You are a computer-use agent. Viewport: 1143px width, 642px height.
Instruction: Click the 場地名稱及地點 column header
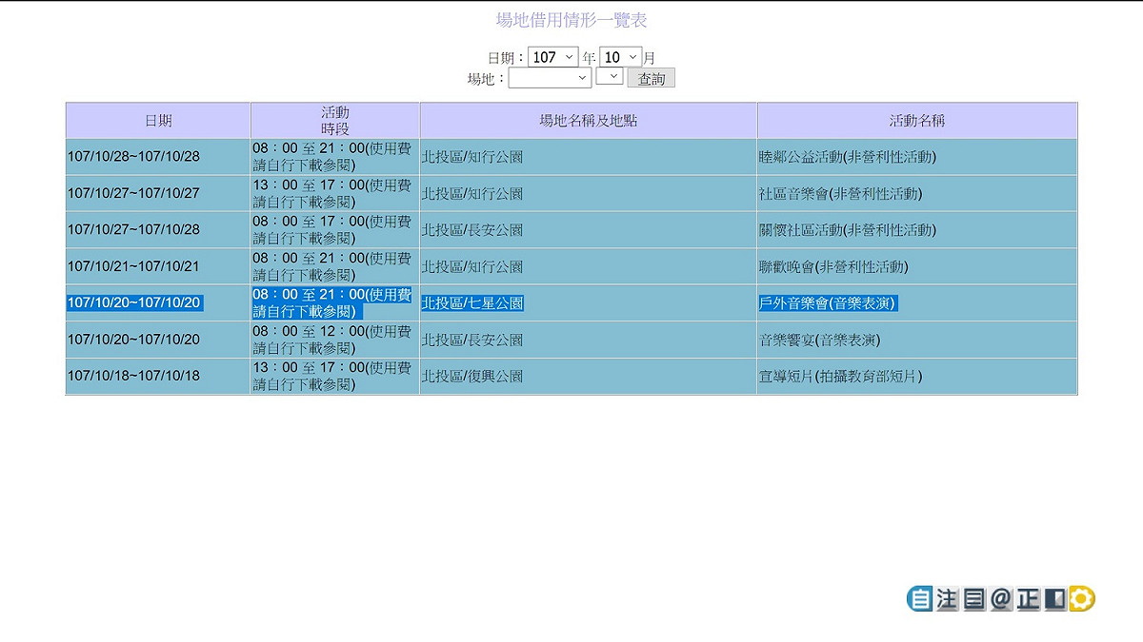589,121
